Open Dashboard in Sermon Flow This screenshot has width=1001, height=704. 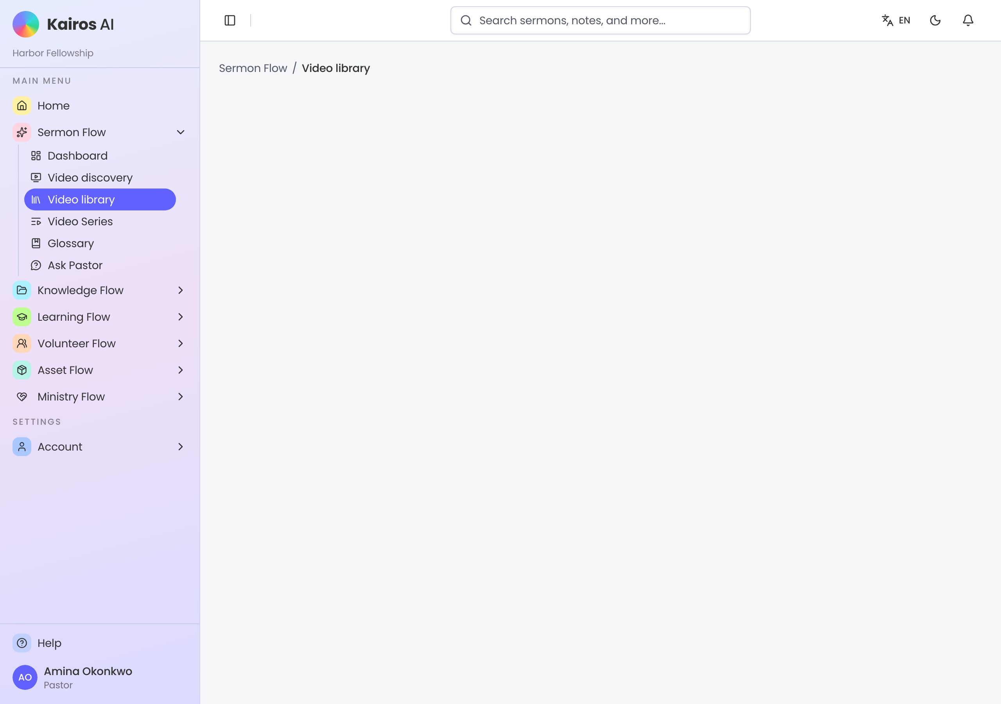coord(100,156)
